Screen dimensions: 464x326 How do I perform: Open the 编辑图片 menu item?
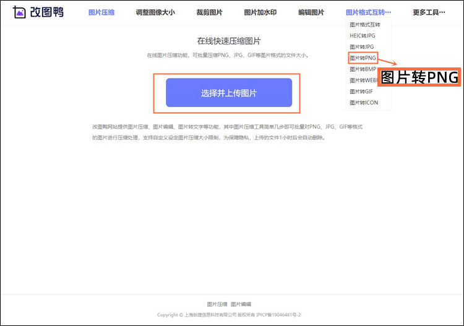tap(311, 12)
